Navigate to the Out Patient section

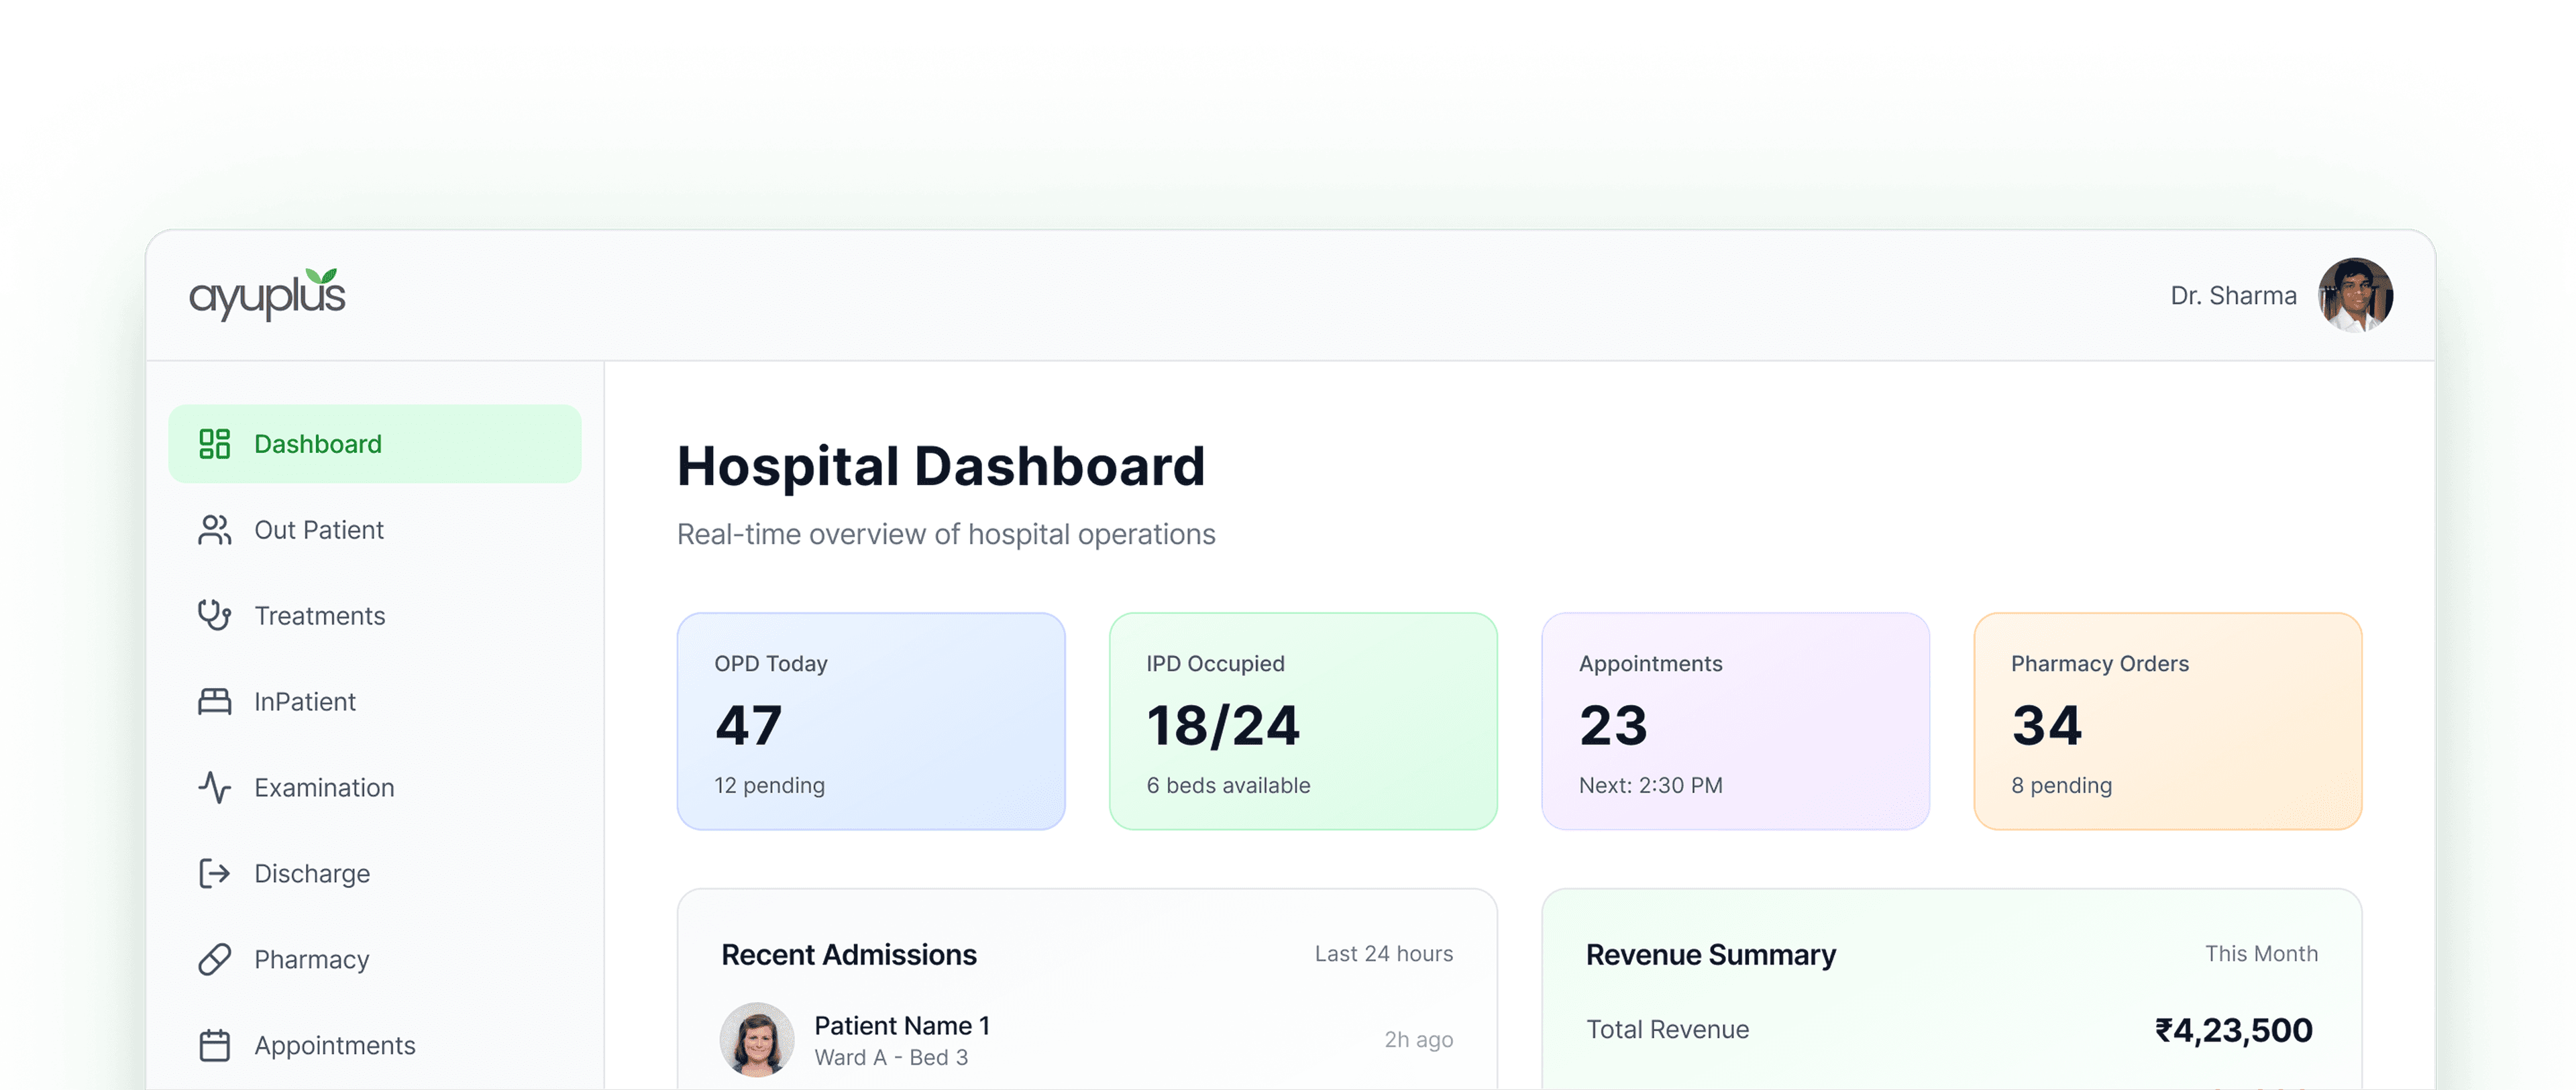[x=318, y=529]
